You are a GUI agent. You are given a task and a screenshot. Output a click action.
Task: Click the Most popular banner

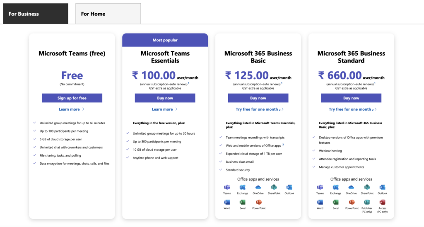(165, 40)
